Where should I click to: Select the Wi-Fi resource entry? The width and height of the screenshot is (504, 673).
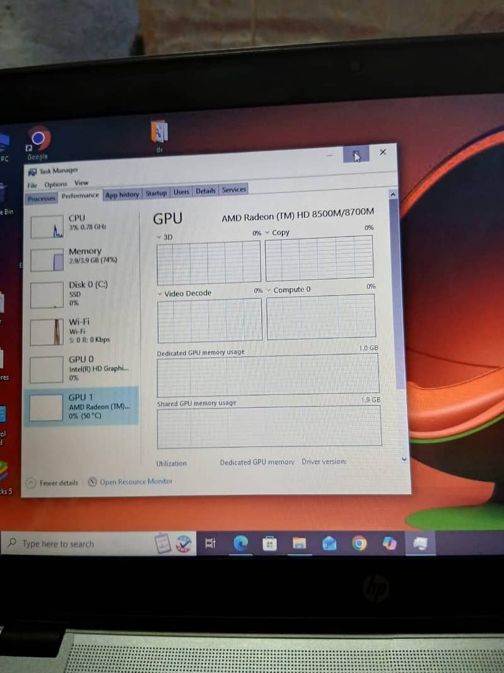(x=81, y=331)
